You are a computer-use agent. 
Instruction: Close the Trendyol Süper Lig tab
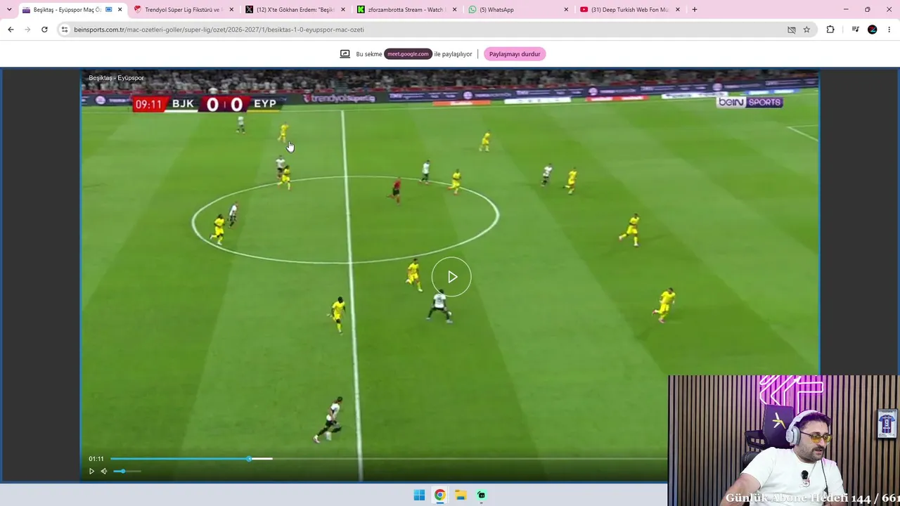[x=231, y=10]
